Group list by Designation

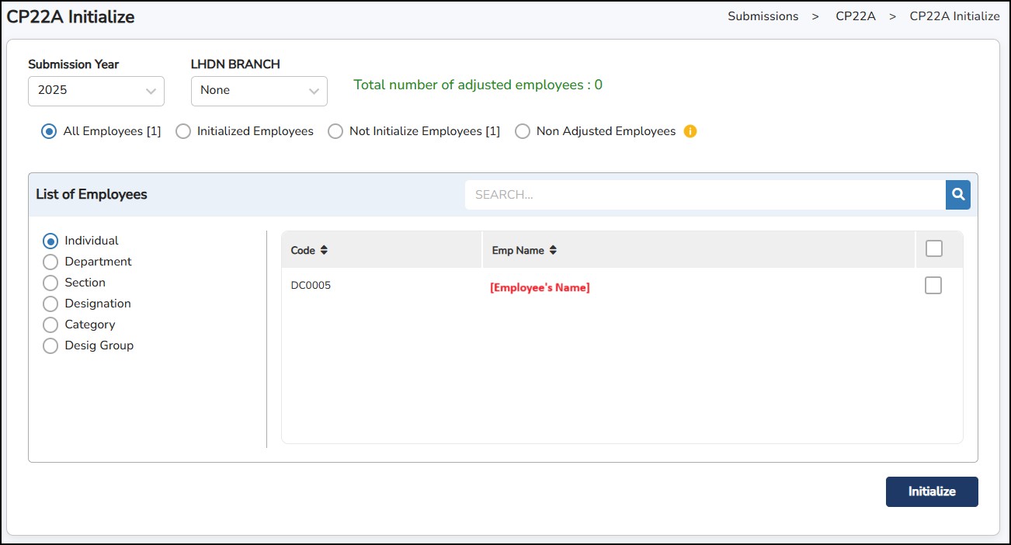point(50,304)
